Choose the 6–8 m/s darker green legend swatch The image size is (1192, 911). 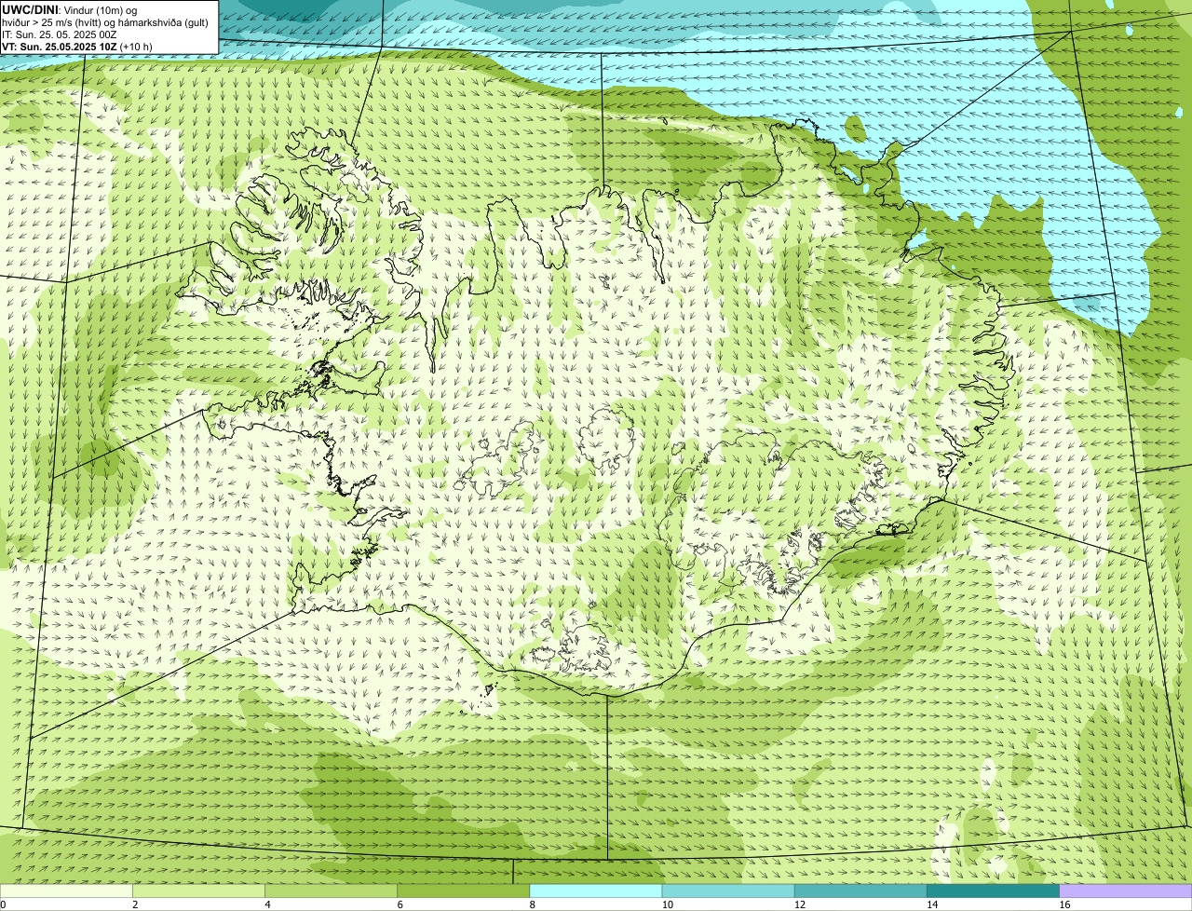464,891
